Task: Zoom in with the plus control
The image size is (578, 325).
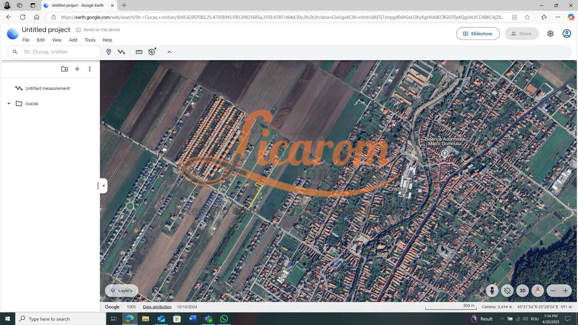Action: tap(565, 291)
